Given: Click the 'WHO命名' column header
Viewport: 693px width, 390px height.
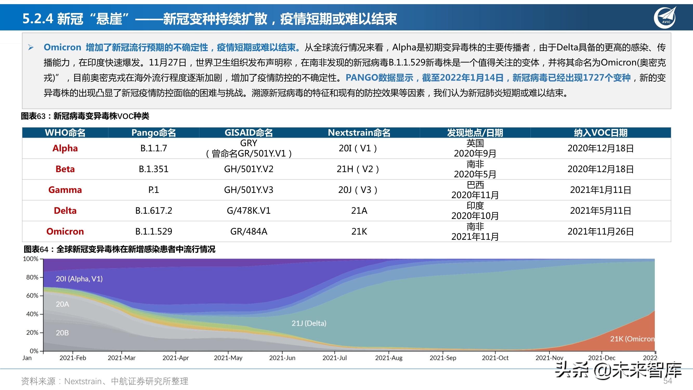Looking at the screenshot, I should coord(65,132).
